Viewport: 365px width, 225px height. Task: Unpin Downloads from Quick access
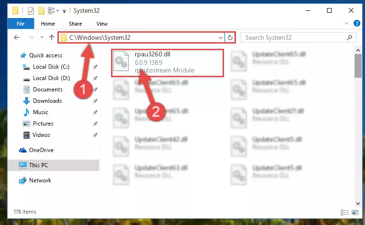pos(95,101)
